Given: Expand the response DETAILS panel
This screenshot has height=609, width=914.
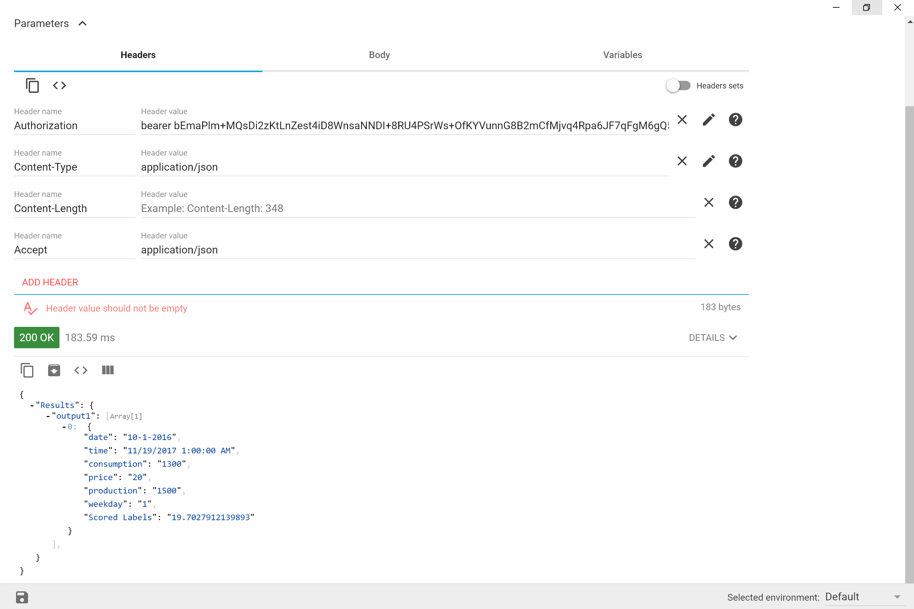Looking at the screenshot, I should (x=713, y=338).
